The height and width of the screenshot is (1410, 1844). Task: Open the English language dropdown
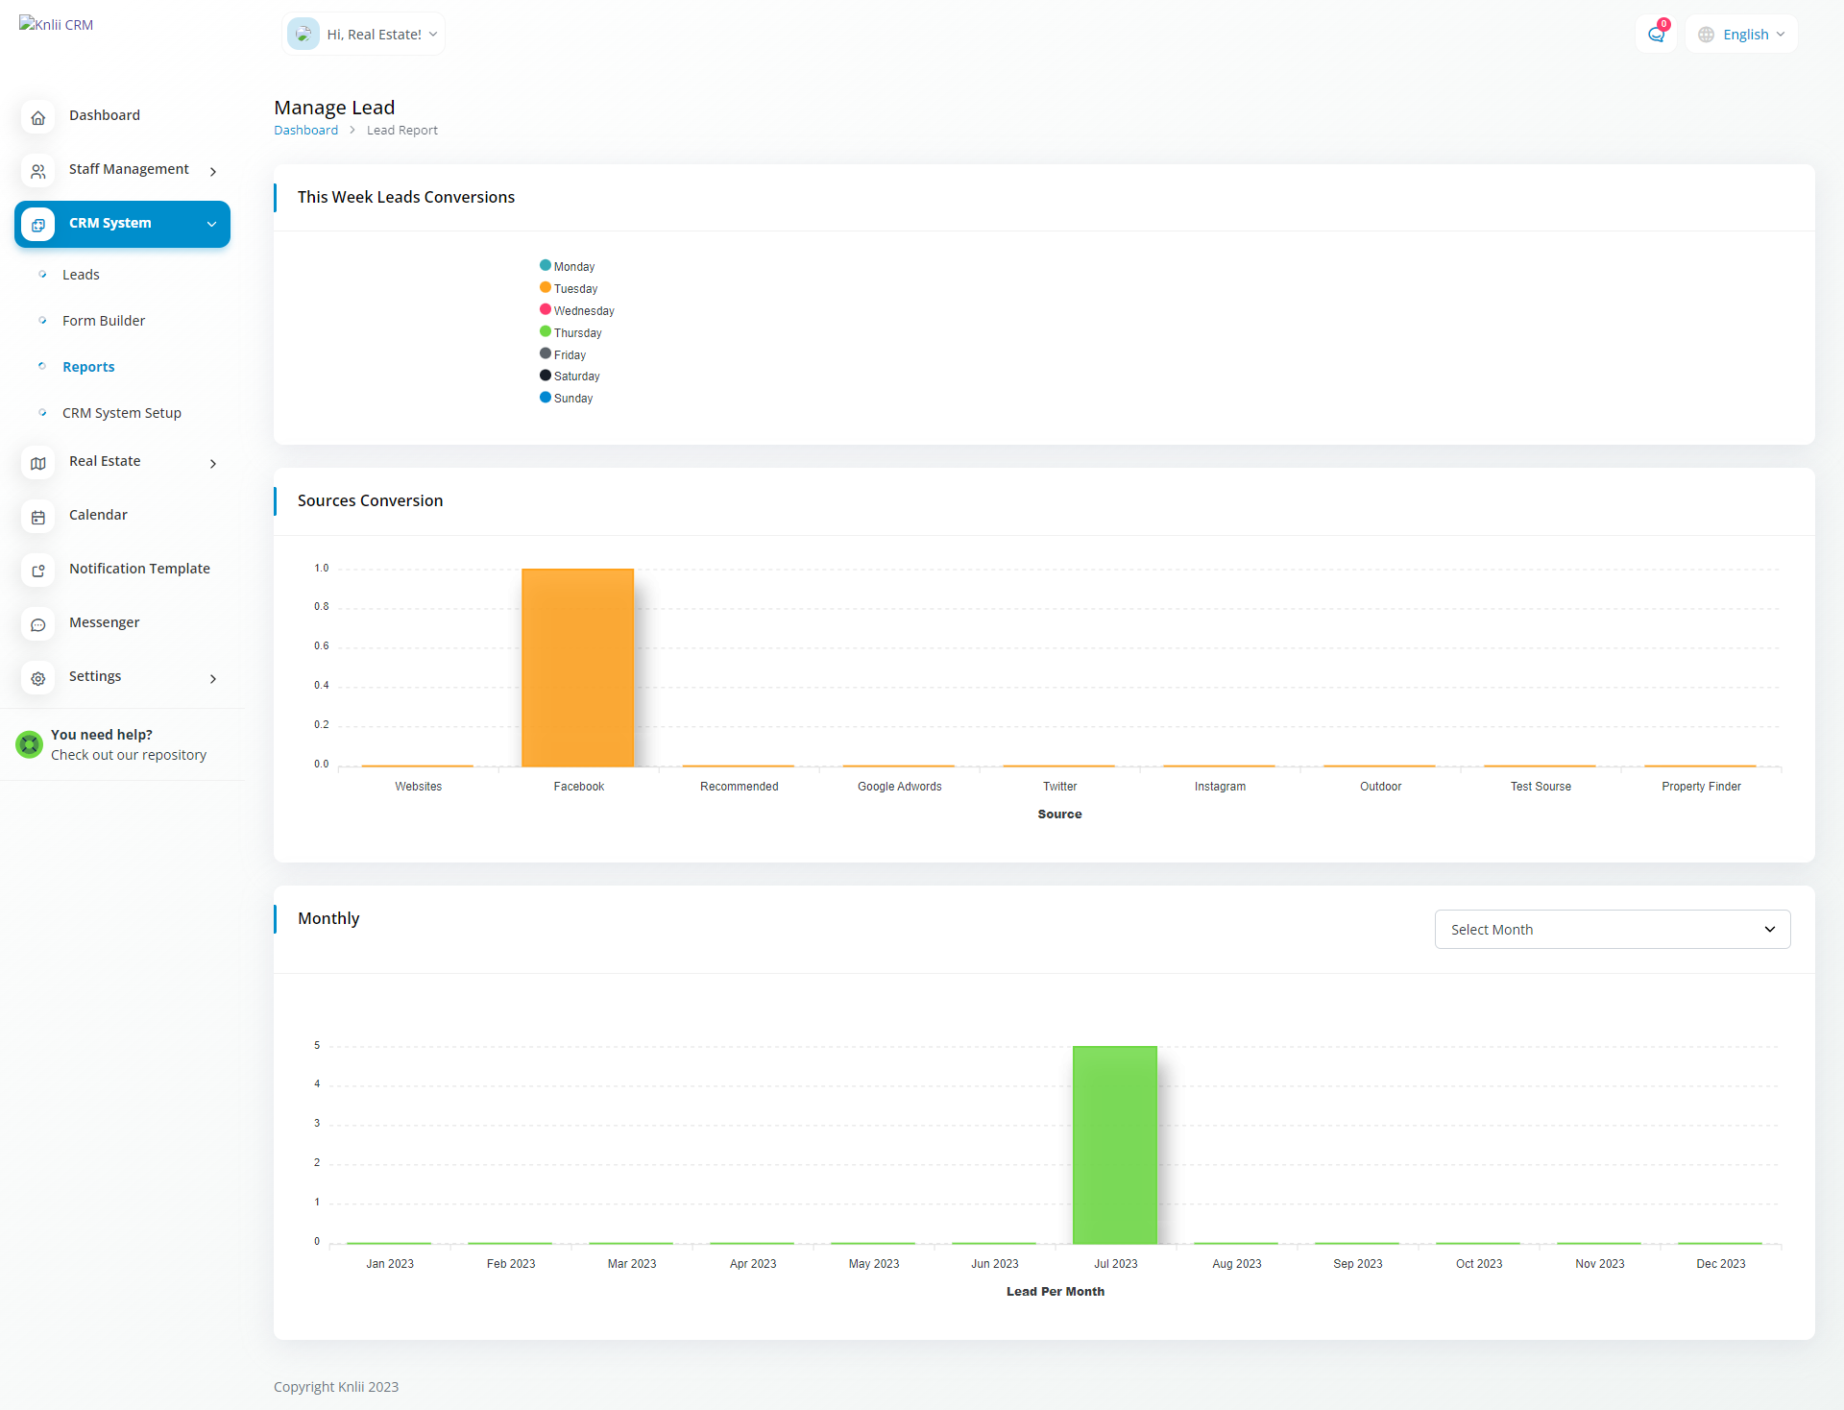pyautogui.click(x=1742, y=35)
